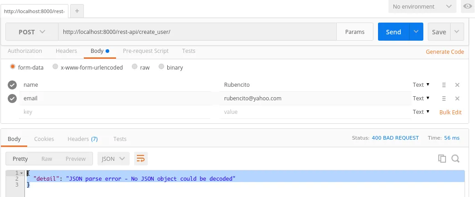The image size is (475, 197).
Task: Click the JSON parse error detail line
Action: click(135, 178)
